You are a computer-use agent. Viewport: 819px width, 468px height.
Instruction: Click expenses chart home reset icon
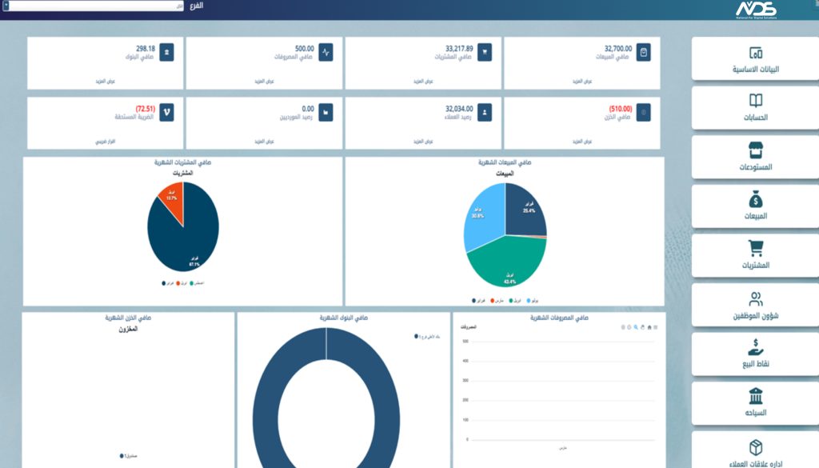[649, 327]
